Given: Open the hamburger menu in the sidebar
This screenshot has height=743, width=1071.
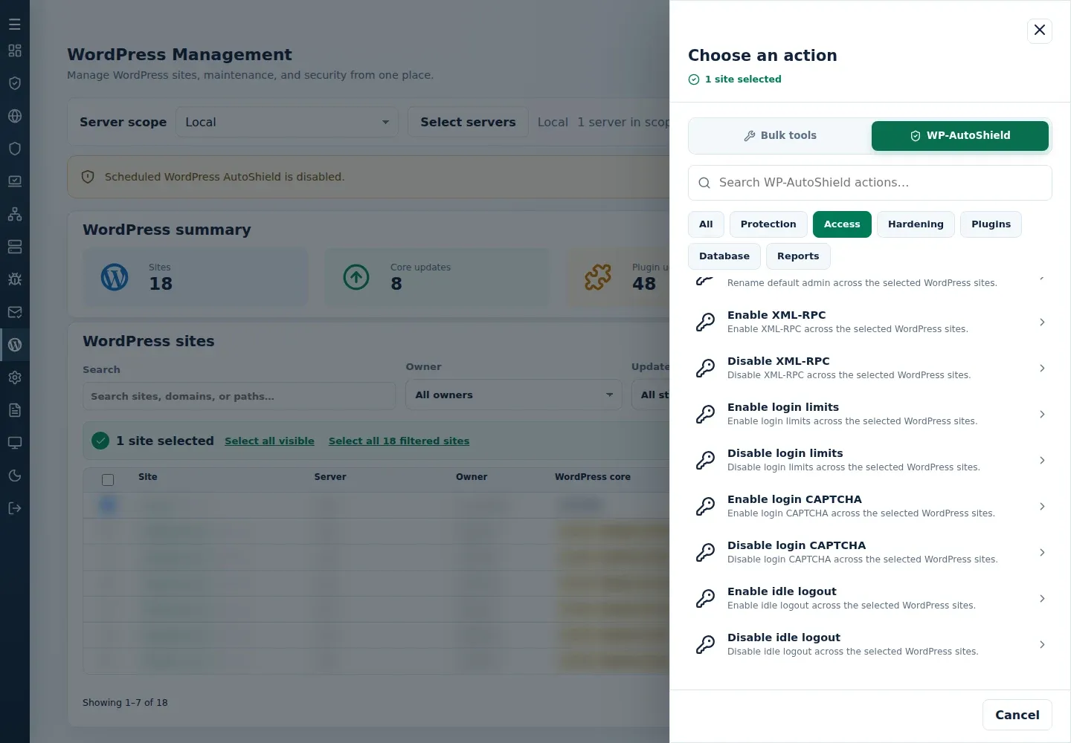Looking at the screenshot, I should pos(15,25).
